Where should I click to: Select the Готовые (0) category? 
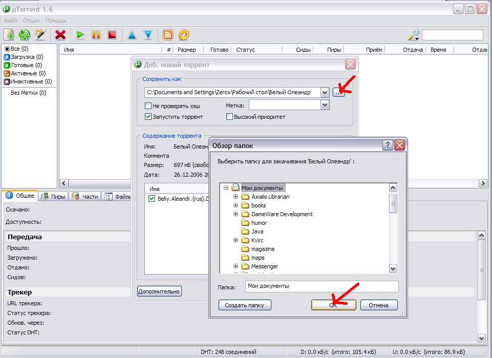[x=23, y=65]
